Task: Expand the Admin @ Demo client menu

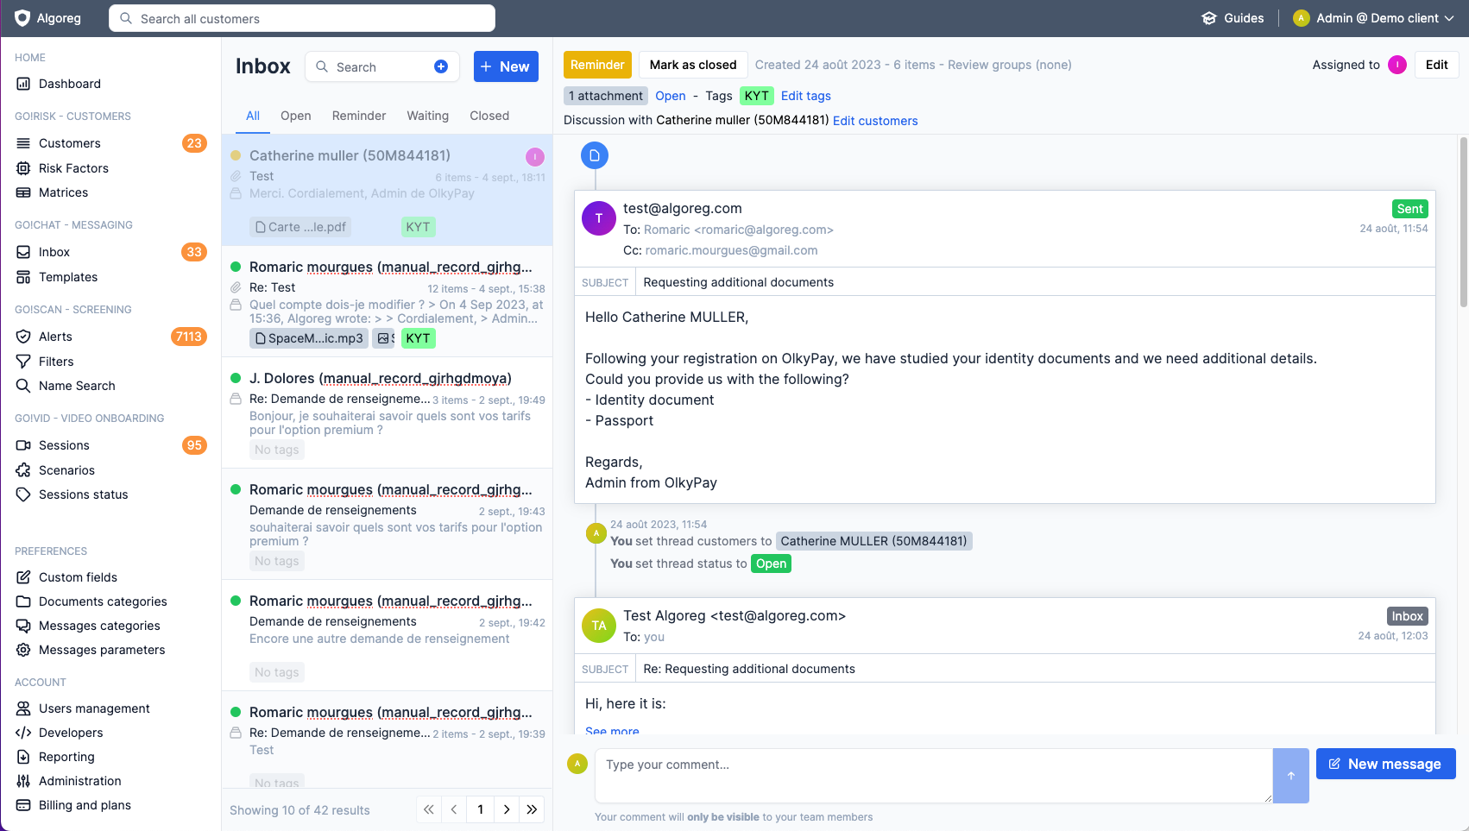Action: click(x=1374, y=18)
